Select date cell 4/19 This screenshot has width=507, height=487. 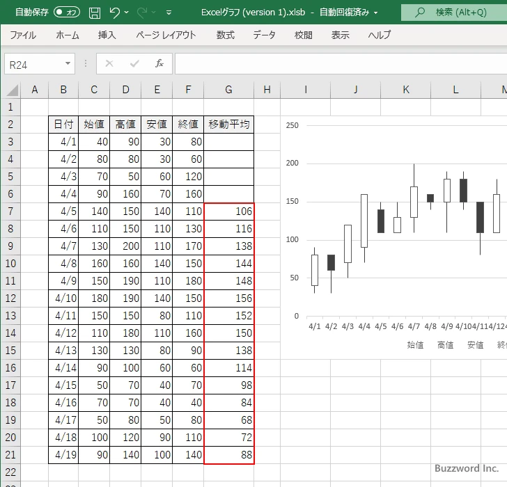(63, 455)
